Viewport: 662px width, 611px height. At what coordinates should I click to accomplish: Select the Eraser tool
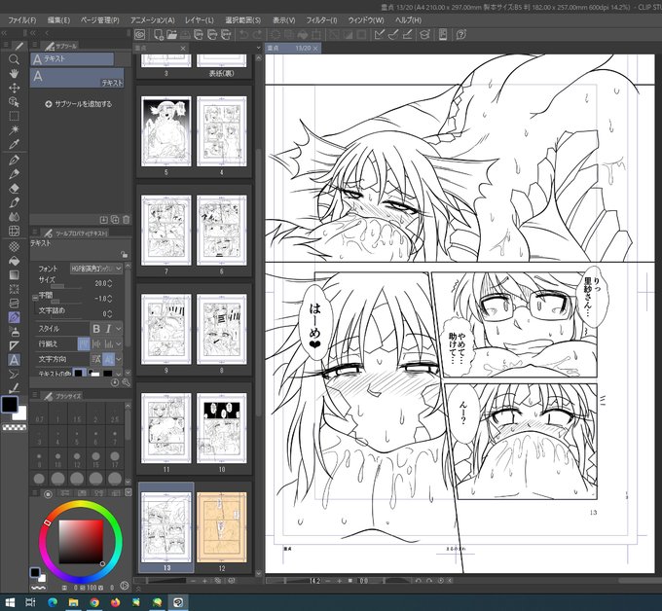point(14,188)
